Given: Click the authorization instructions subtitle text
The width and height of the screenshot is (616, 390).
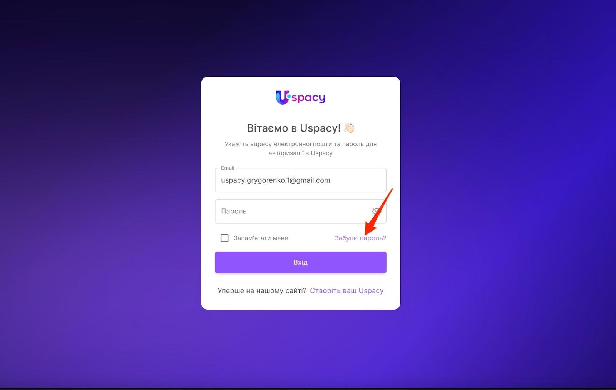Looking at the screenshot, I should point(301,148).
